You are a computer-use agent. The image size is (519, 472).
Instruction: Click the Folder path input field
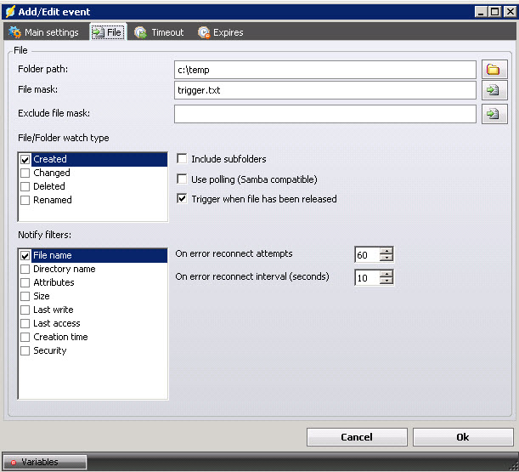coord(324,69)
